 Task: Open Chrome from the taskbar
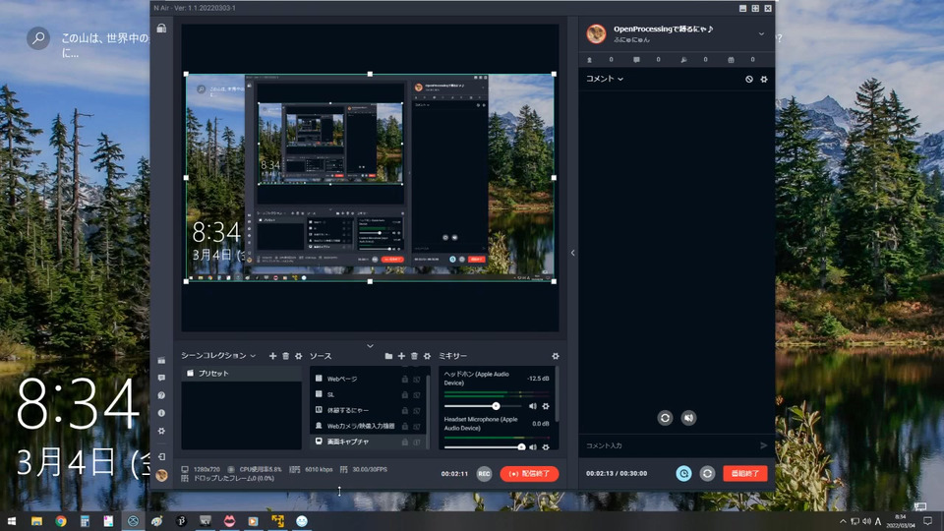(x=61, y=521)
